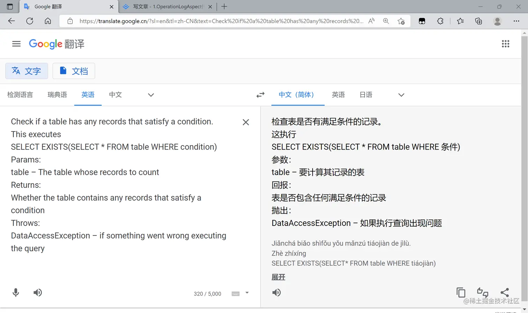Image resolution: width=528 pixels, height=313 pixels.
Task: Click the translated text DataAccessException – 如果执行查询出现问题
Action: (357, 223)
